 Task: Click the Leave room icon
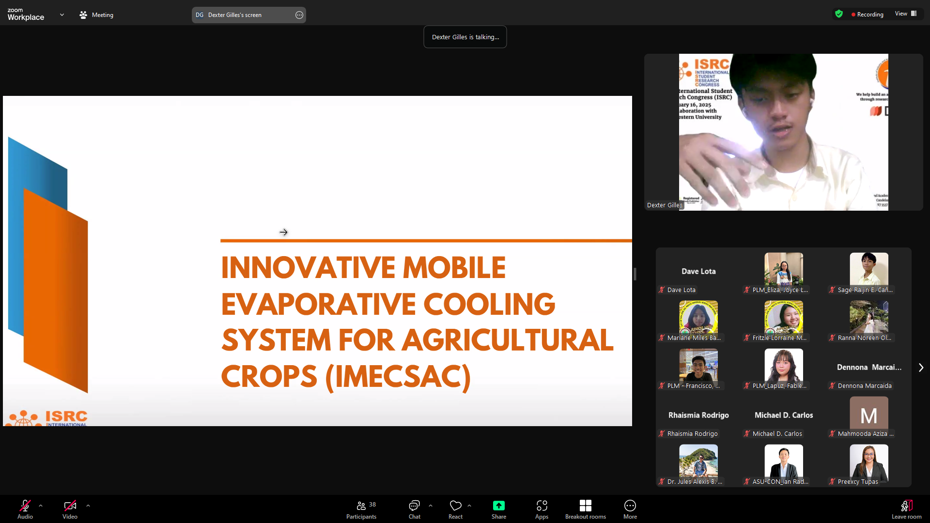click(906, 506)
